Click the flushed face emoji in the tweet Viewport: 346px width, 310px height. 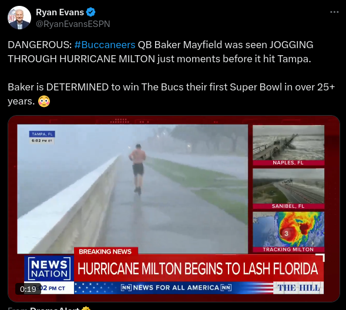(44, 101)
